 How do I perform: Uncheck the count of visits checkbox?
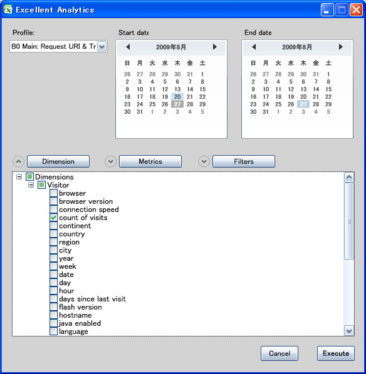pos(53,218)
